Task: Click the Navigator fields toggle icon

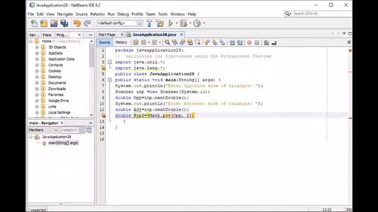Action: point(89,130)
